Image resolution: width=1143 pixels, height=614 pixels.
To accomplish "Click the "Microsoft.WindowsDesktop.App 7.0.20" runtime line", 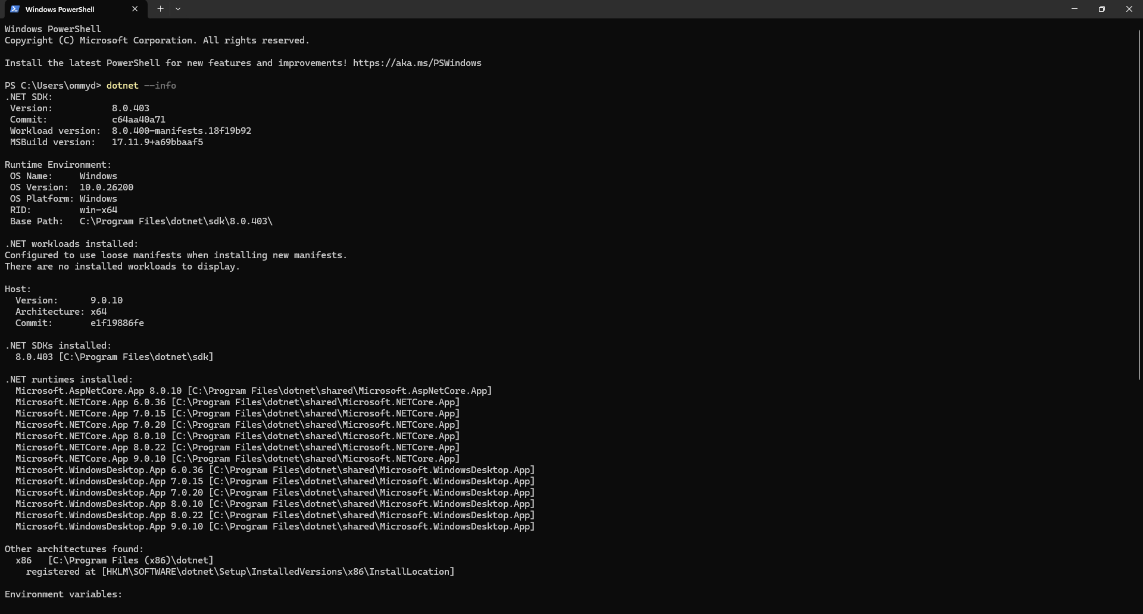I will 275,493.
